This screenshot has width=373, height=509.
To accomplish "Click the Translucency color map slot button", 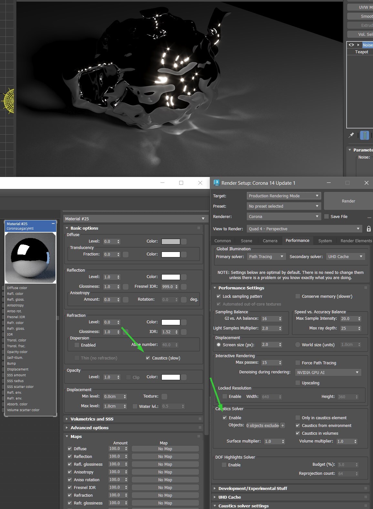I will 183,254.
